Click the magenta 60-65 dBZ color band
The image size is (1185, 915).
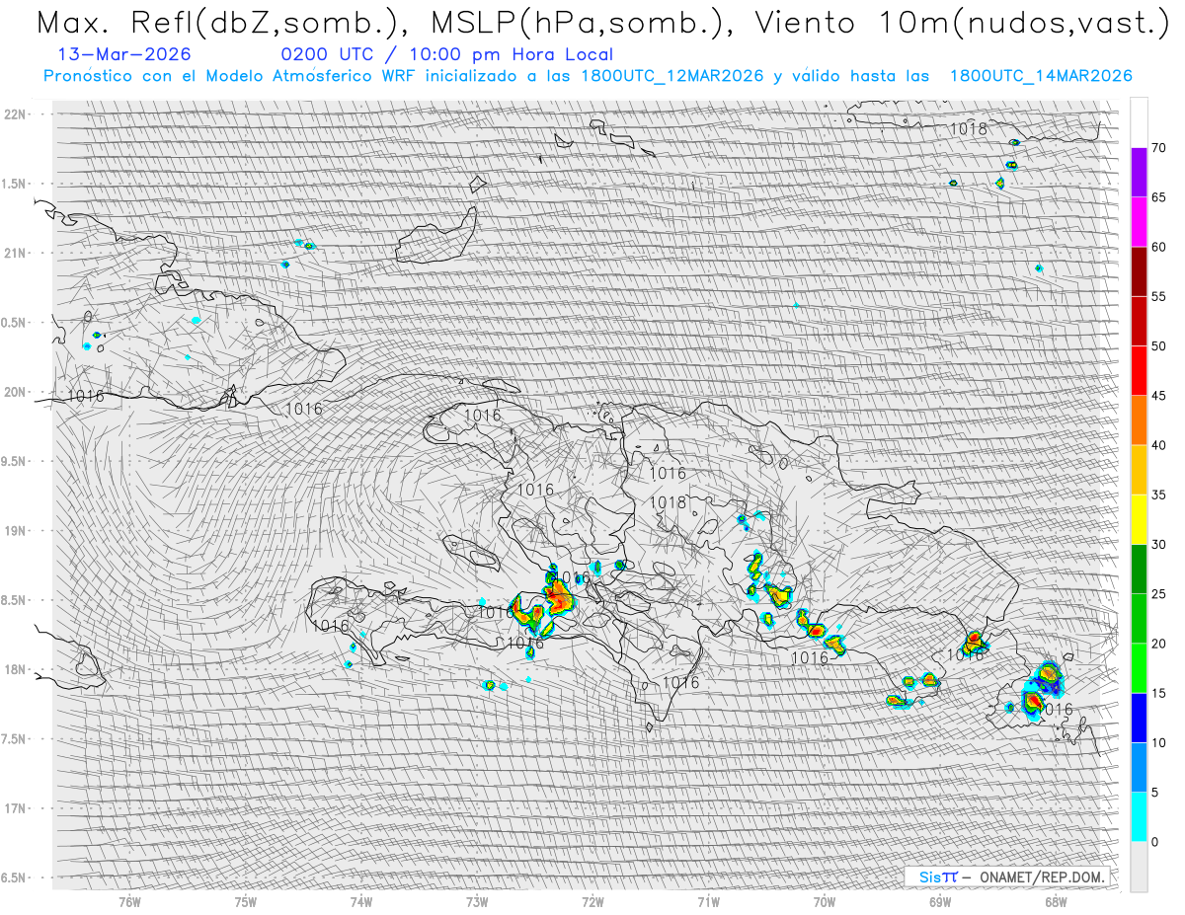pos(1139,222)
